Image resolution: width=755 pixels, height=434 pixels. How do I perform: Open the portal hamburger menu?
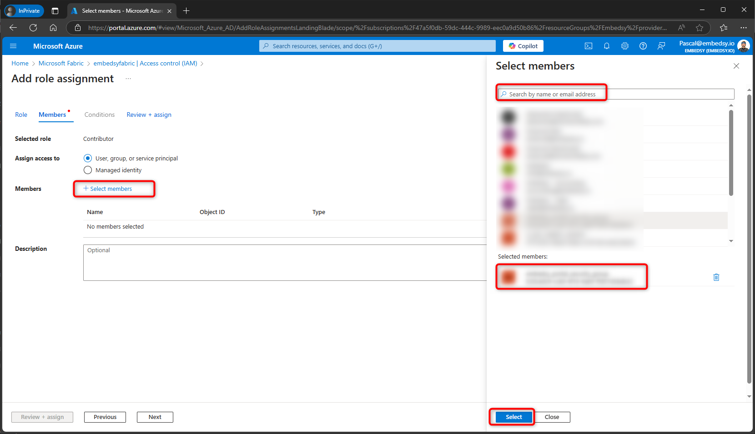point(13,45)
